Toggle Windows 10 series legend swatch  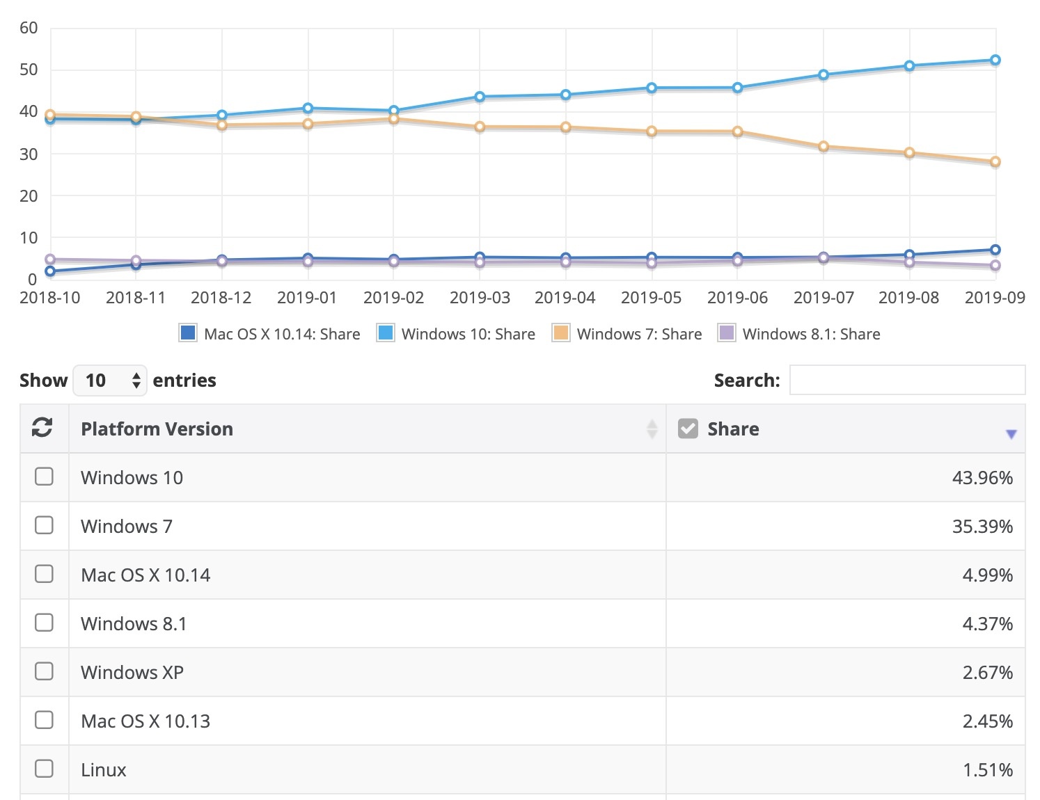tap(385, 333)
